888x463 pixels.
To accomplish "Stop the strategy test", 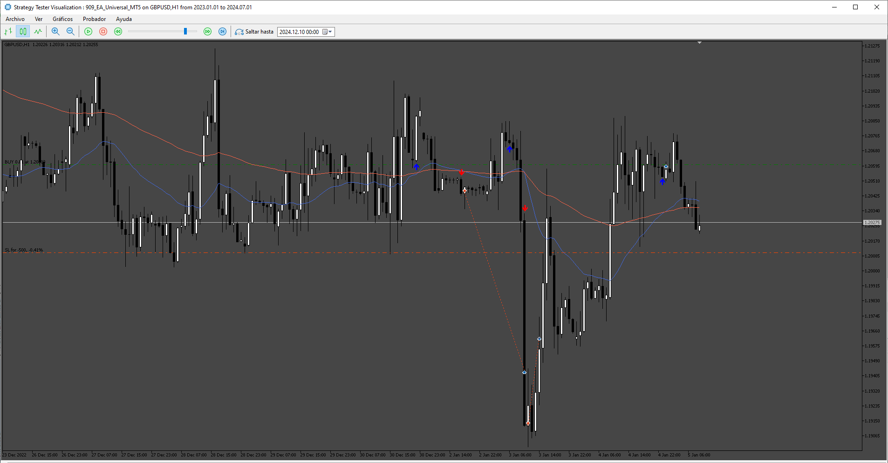I will (103, 32).
